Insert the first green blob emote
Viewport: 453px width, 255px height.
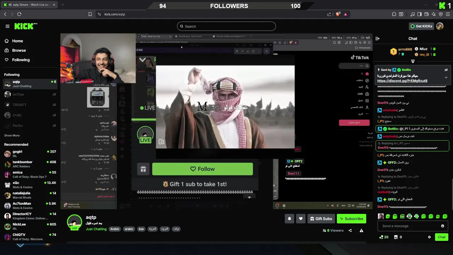388,216
